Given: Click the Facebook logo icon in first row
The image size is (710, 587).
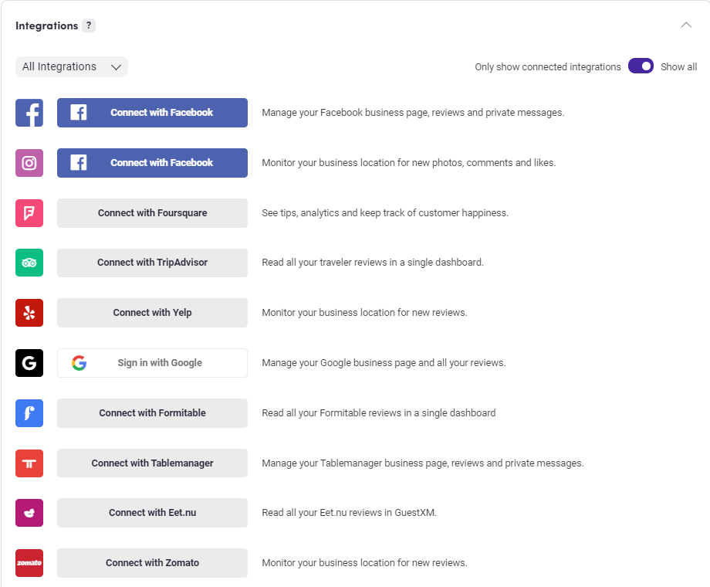Looking at the screenshot, I should (29, 113).
